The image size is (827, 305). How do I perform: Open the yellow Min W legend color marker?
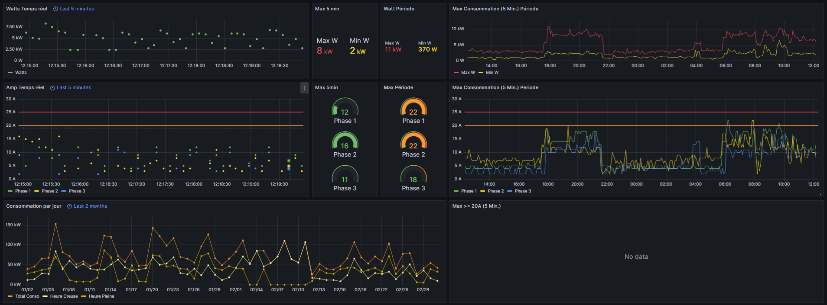(481, 73)
